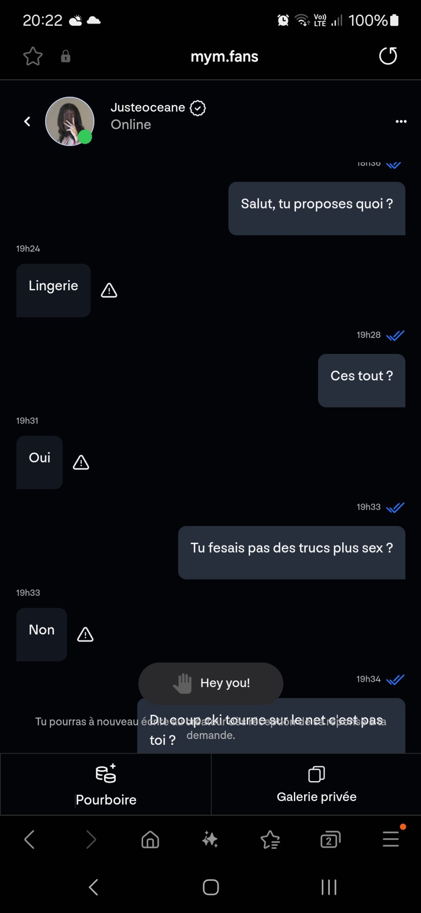Tap the Android recent apps button

pos(329,887)
